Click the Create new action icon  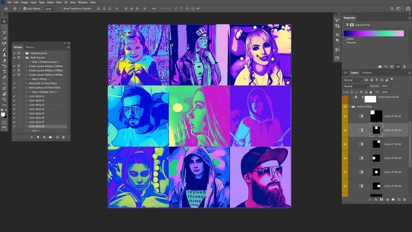[57, 137]
